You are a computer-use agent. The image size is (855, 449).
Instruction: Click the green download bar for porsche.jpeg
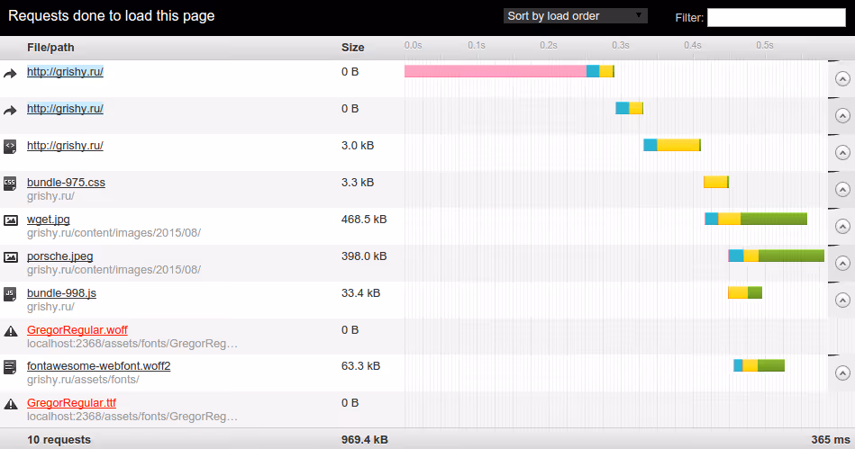point(791,256)
